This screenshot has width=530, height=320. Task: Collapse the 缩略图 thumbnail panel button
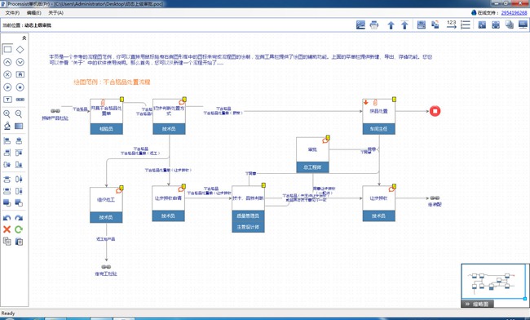click(x=477, y=304)
